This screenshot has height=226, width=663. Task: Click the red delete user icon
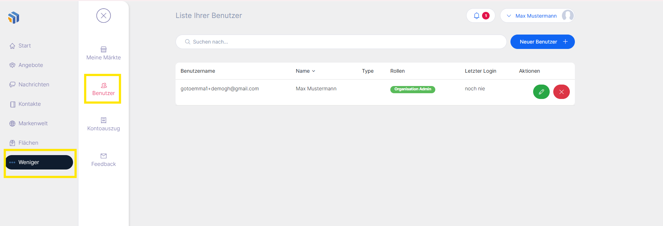pos(561,92)
